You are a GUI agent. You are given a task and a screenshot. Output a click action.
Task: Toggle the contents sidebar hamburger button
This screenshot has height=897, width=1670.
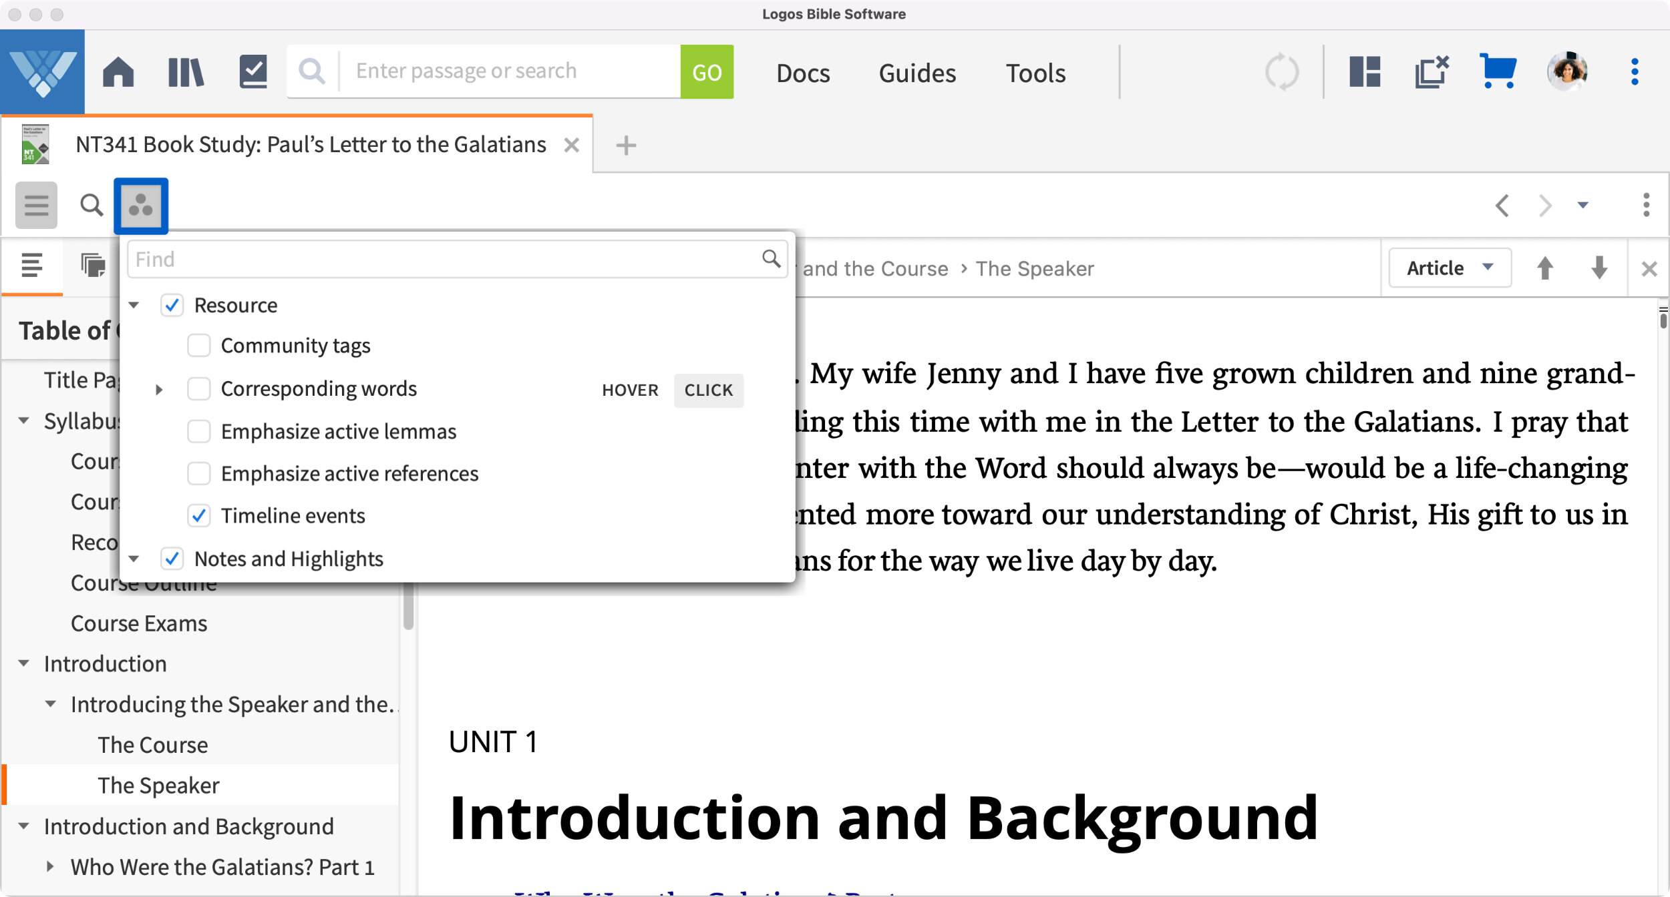click(x=36, y=206)
